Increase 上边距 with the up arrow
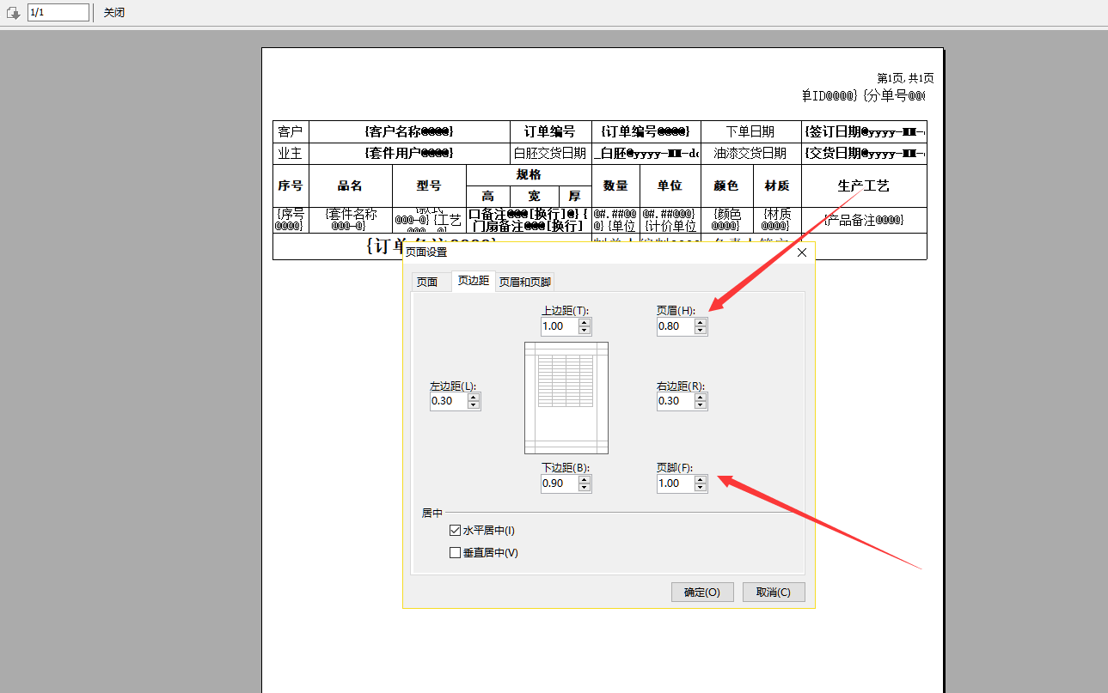 click(585, 323)
